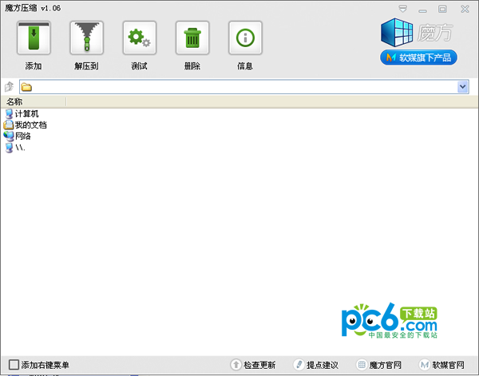The width and height of the screenshot is (479, 376).
Task: Enable the 添加右键菜单 checkbox
Action: [x=14, y=365]
